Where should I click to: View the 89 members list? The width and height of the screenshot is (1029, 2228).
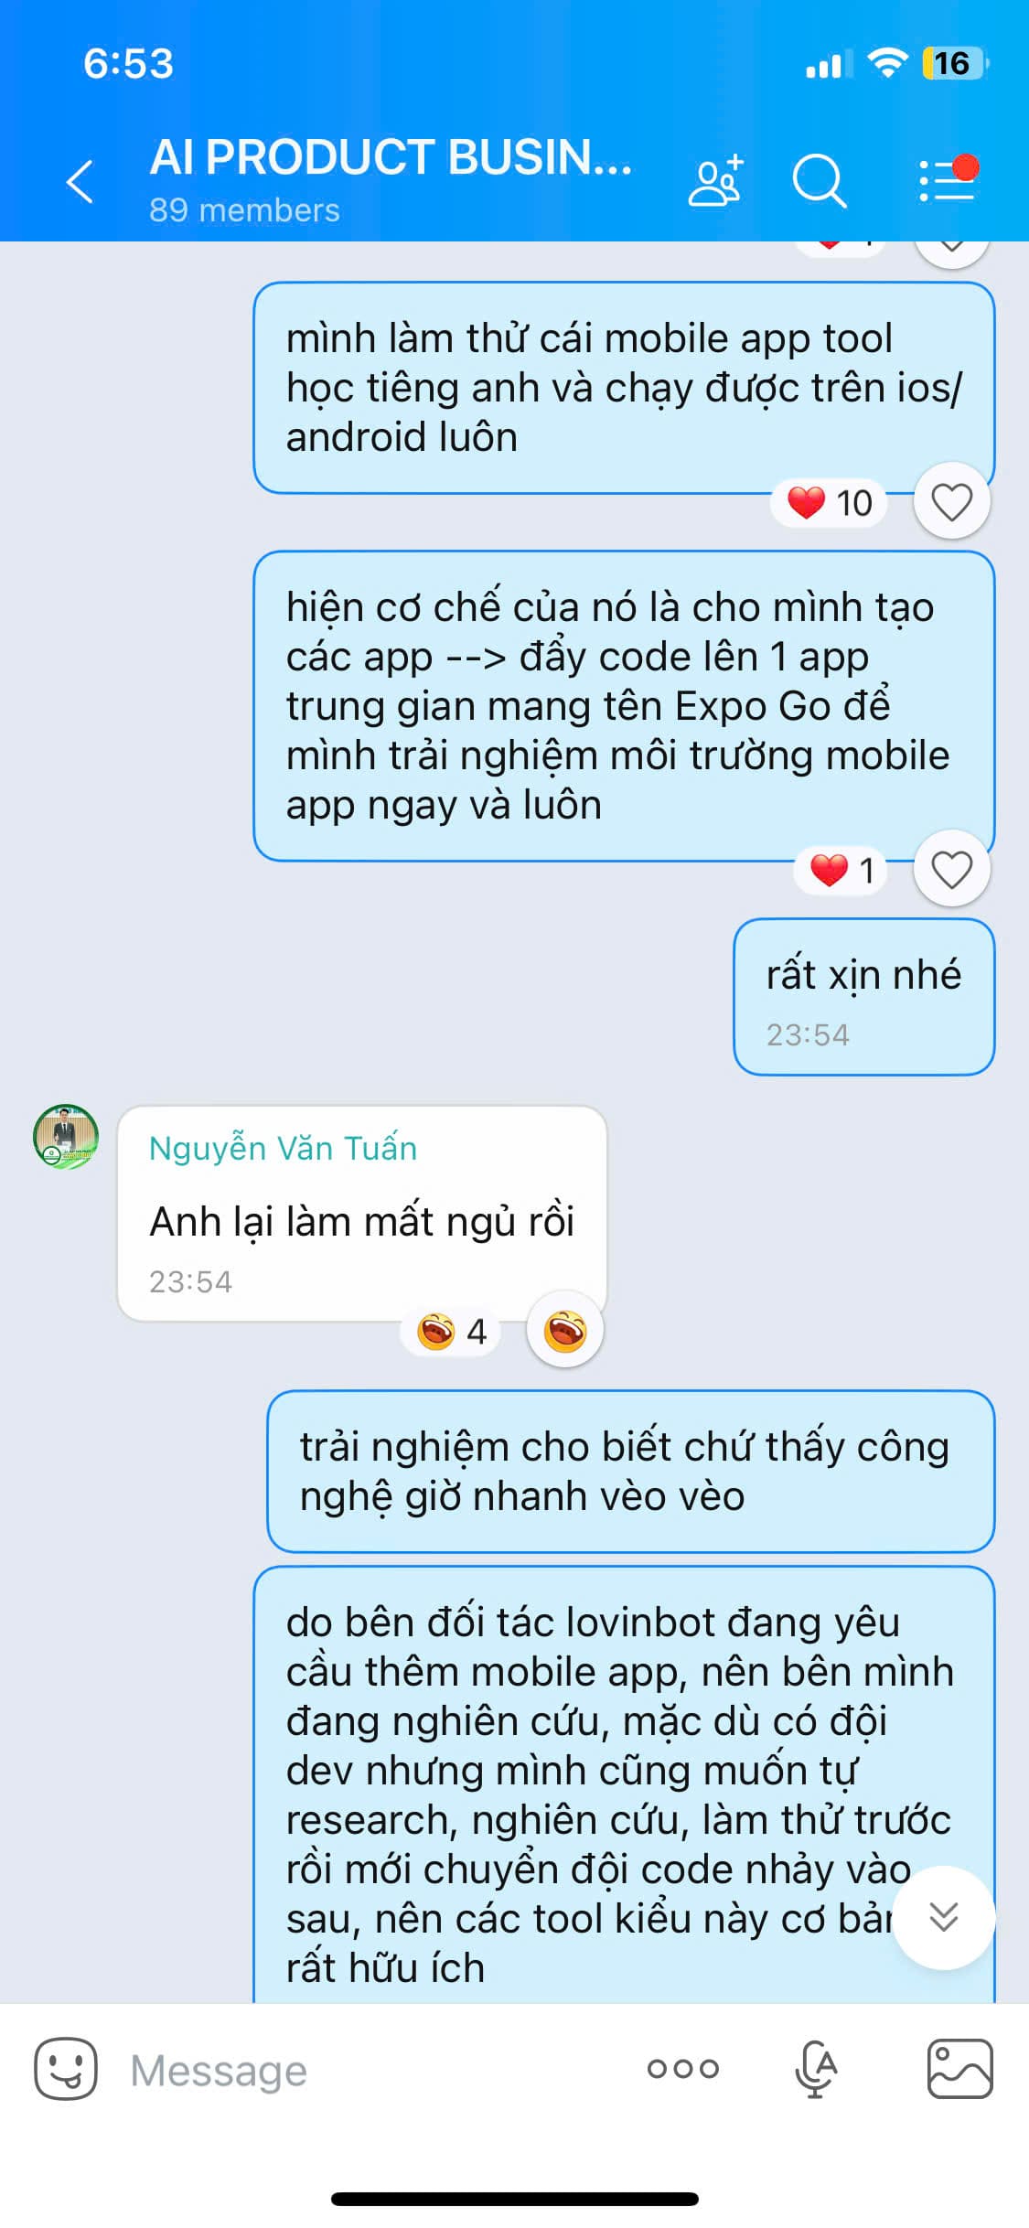(x=244, y=210)
